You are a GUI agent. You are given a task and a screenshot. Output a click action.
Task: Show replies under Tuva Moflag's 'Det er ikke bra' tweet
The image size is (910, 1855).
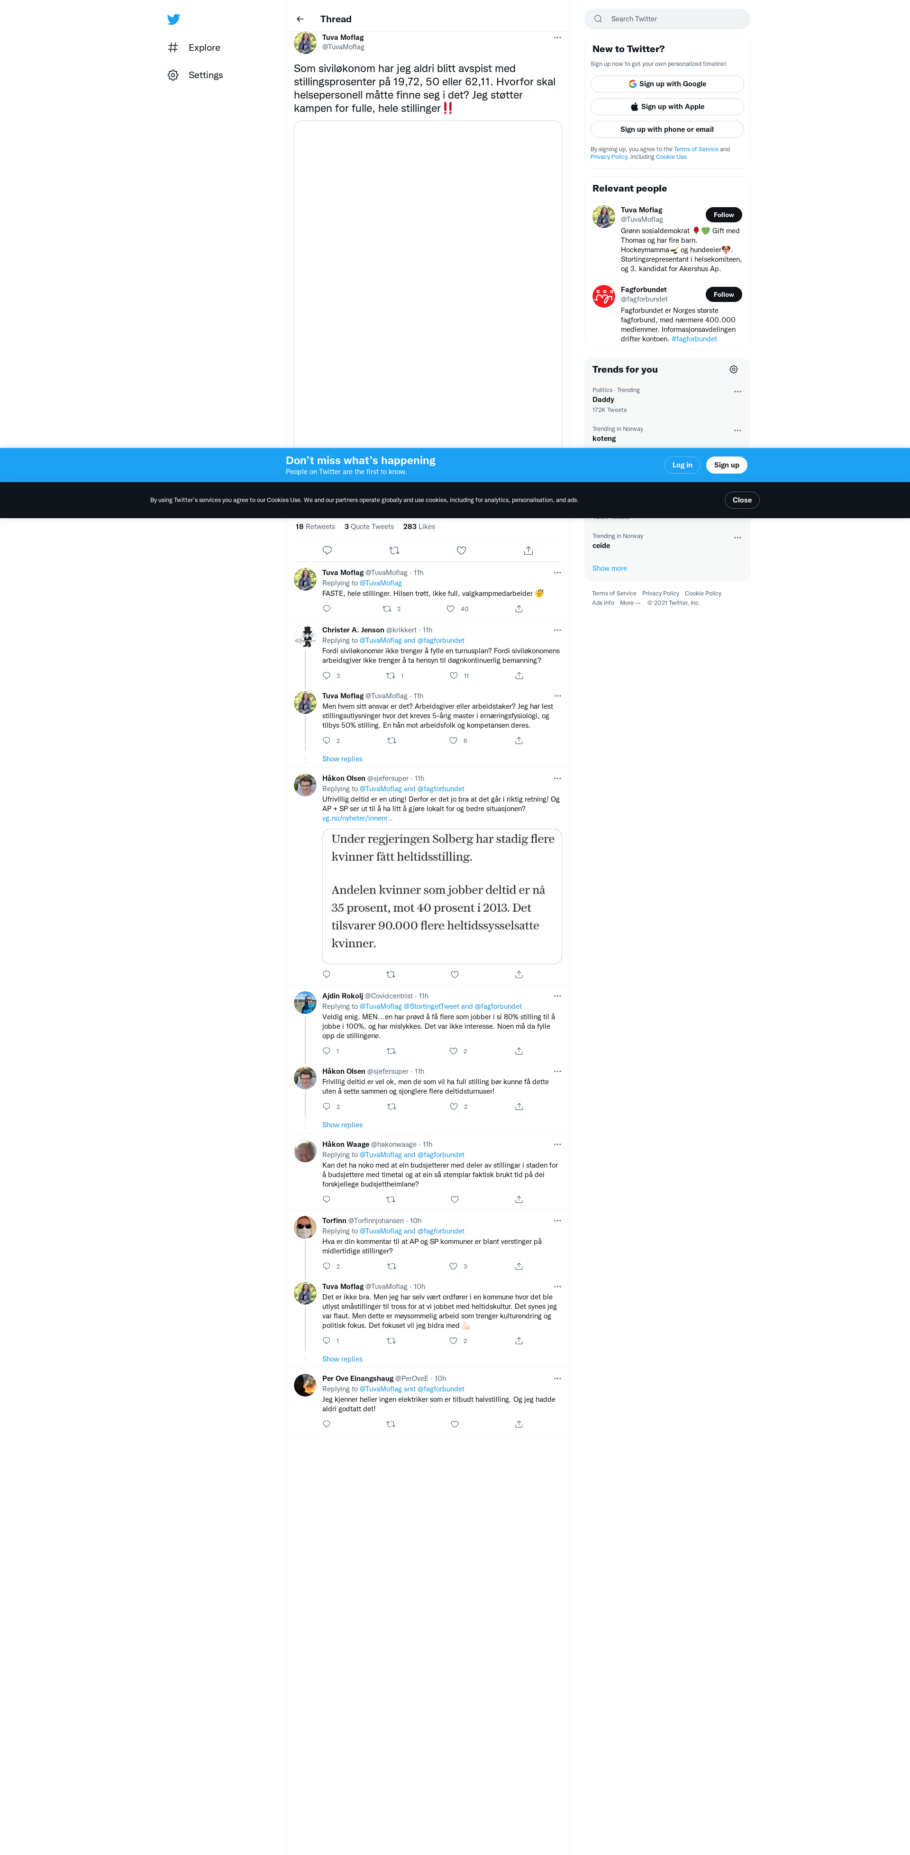342,1360
